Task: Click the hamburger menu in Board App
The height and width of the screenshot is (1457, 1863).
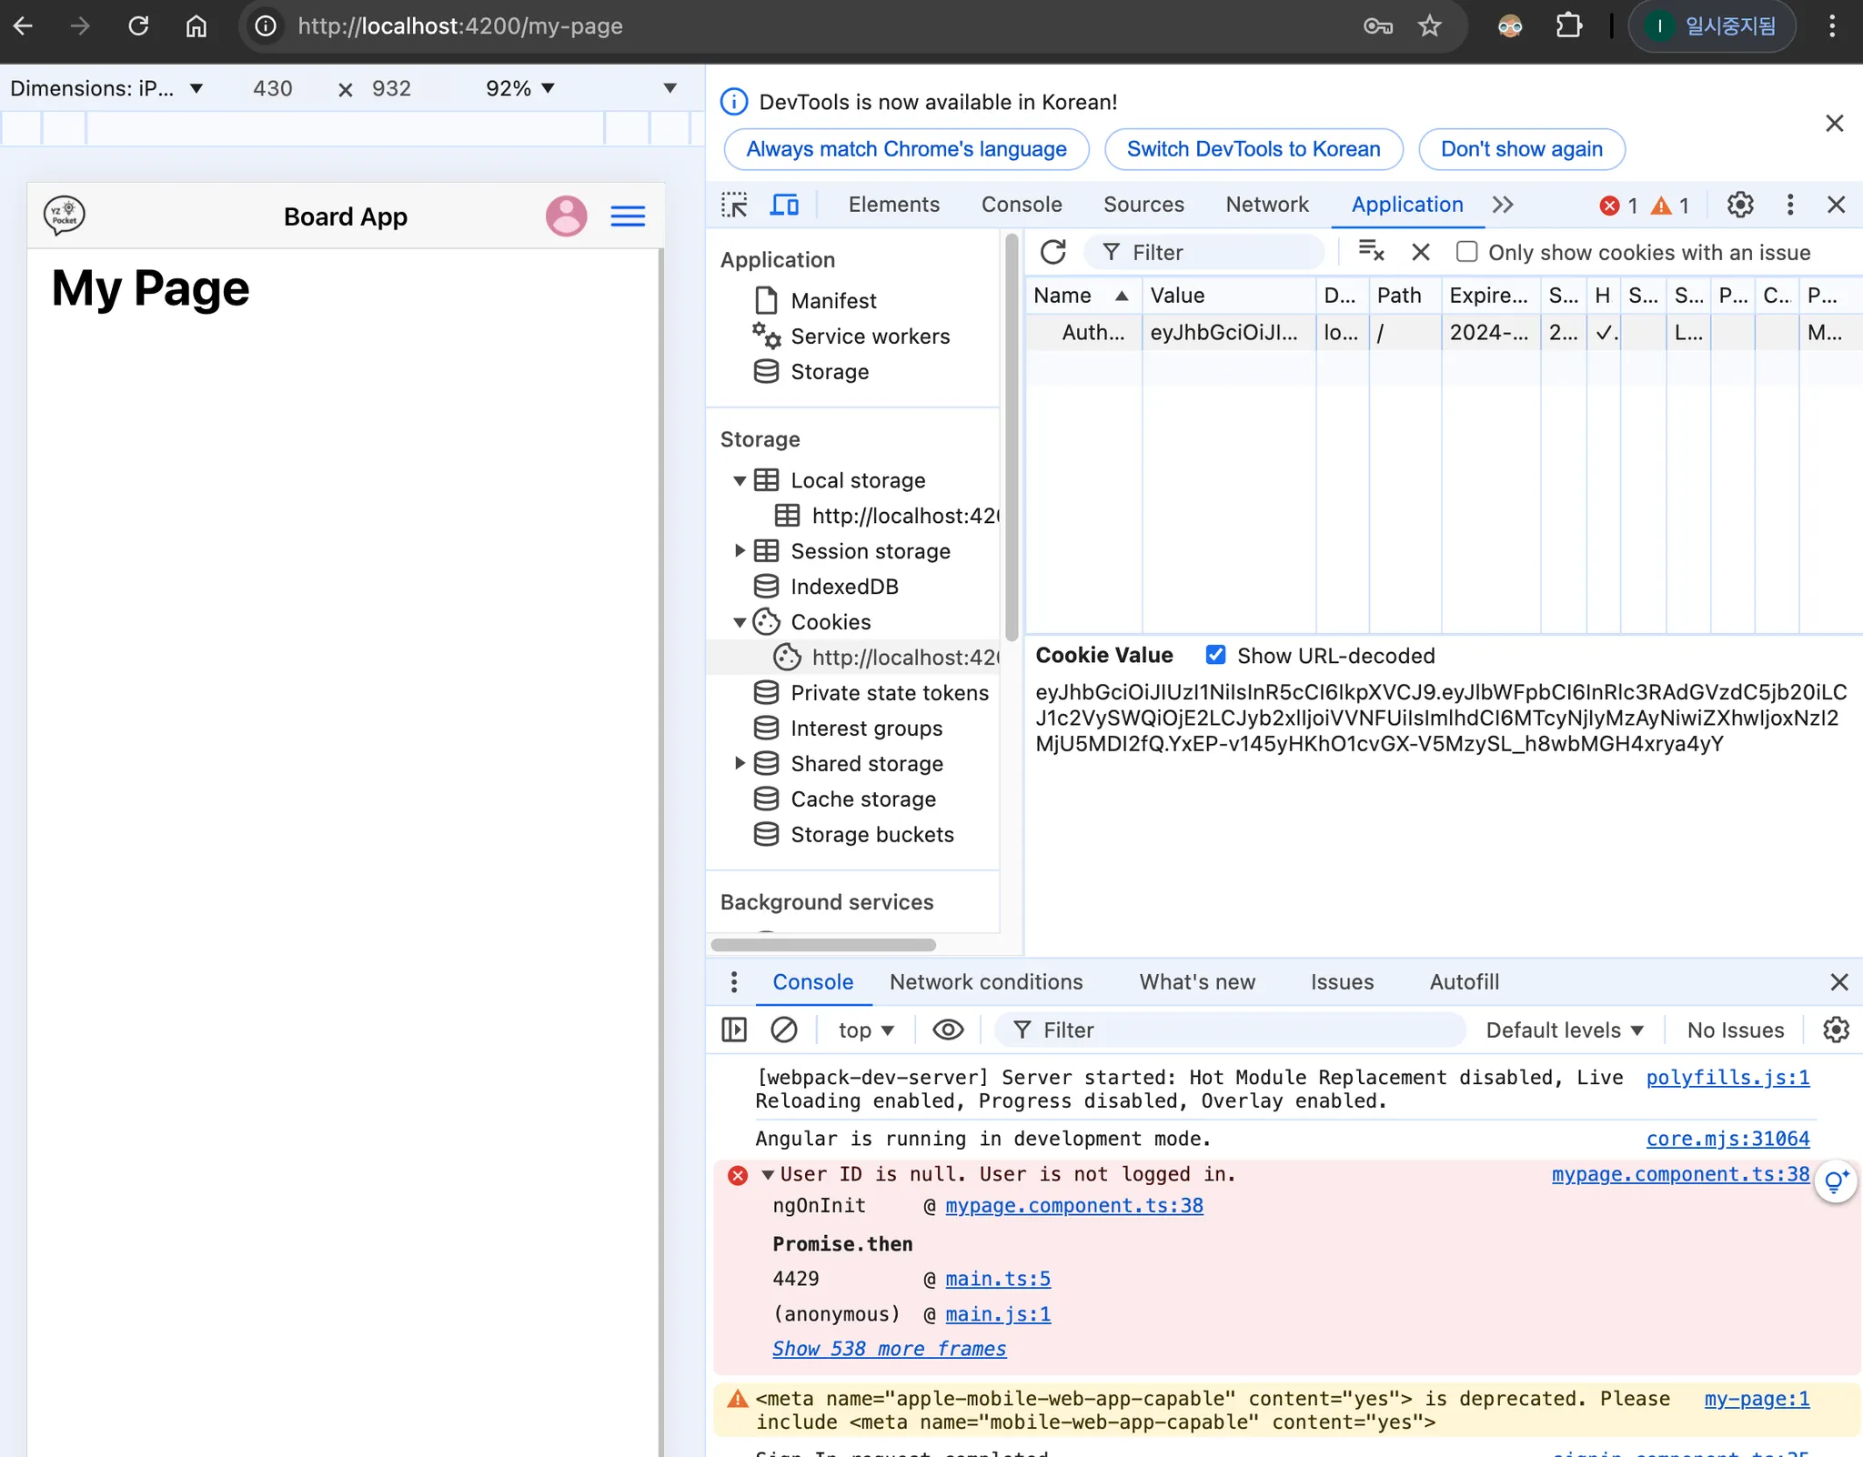Action: click(628, 216)
